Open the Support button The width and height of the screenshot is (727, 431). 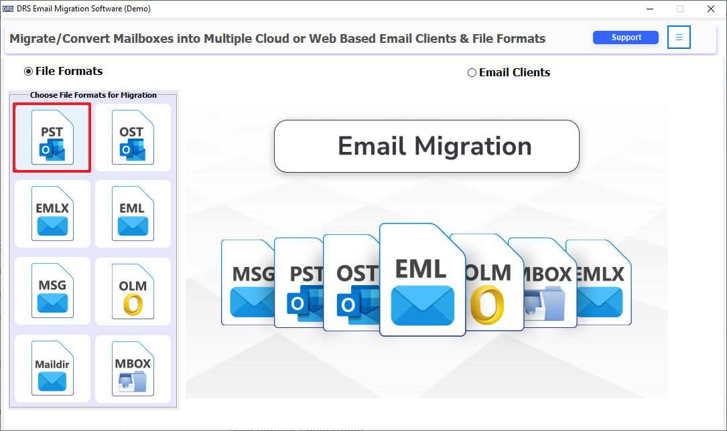(625, 37)
